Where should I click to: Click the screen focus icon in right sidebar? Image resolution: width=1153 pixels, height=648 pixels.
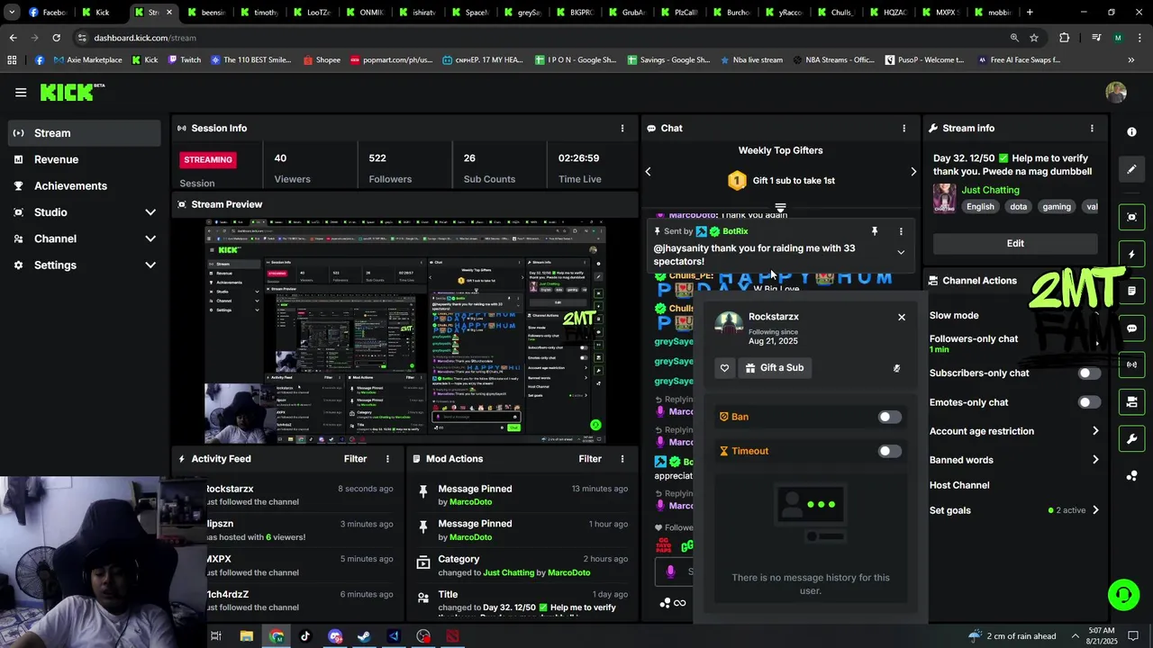pyautogui.click(x=1131, y=217)
